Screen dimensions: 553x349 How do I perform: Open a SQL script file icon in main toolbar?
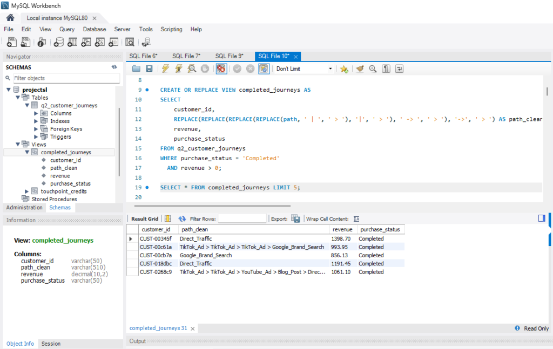pos(25,42)
